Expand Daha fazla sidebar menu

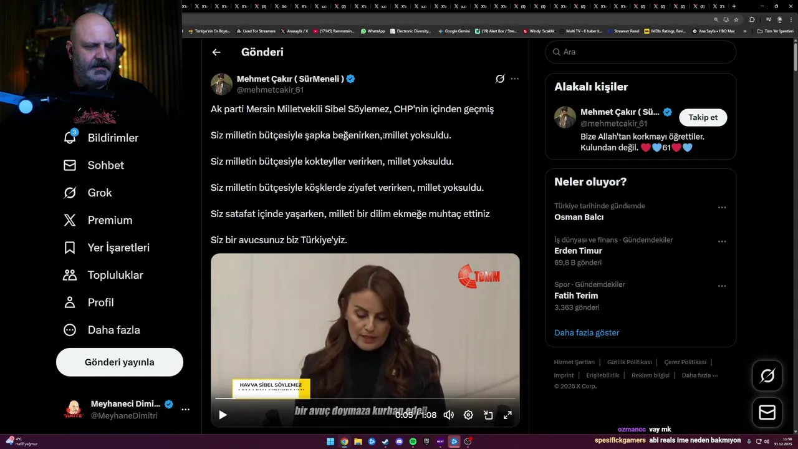(102, 330)
